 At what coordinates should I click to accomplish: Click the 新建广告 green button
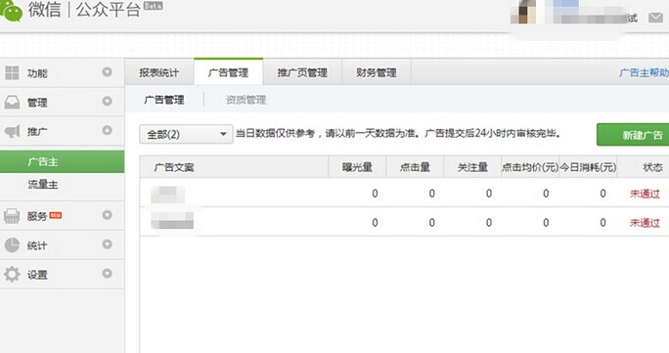[633, 135]
